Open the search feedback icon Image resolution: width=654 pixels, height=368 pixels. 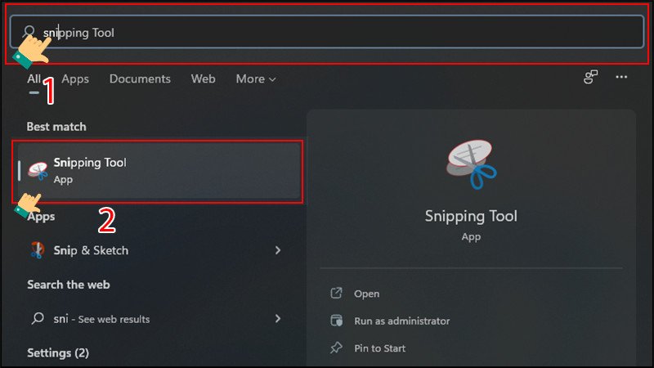(x=590, y=77)
